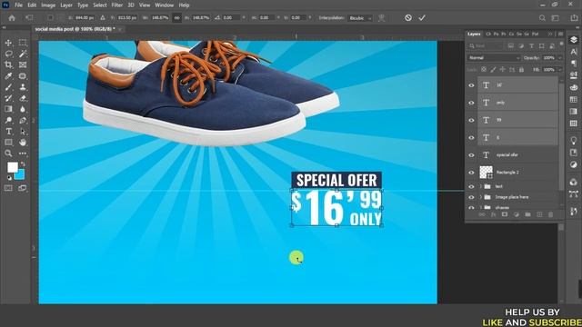Image resolution: width=582 pixels, height=327 pixels.
Task: Open the Fill dropdown arrow
Action: coord(560,70)
